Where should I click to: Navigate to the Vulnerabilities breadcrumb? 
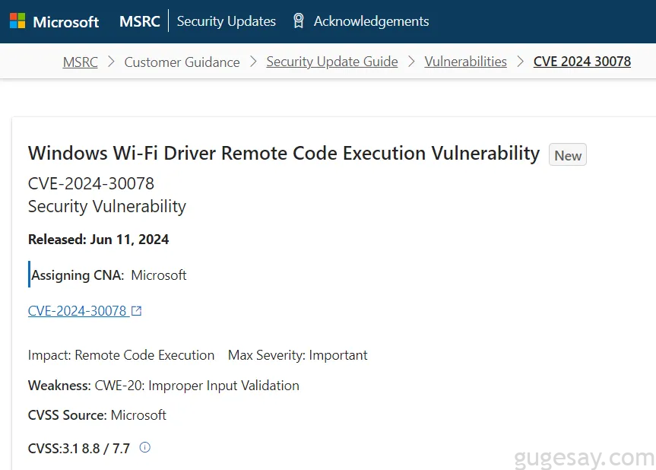coord(466,62)
